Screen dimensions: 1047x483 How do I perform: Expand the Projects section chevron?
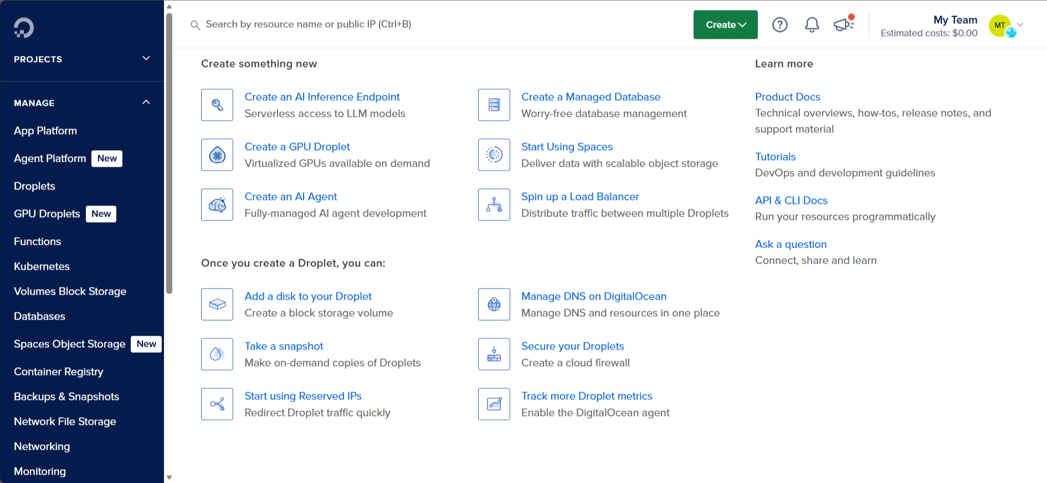point(146,58)
